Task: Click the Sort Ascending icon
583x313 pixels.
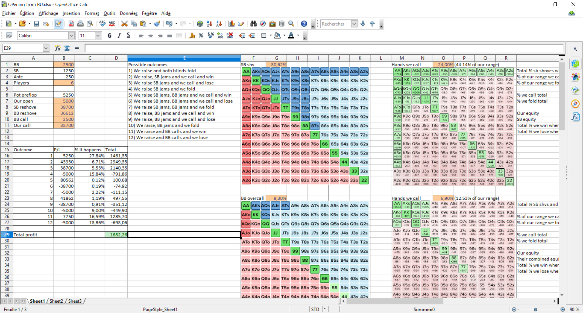Action: tap(210, 24)
